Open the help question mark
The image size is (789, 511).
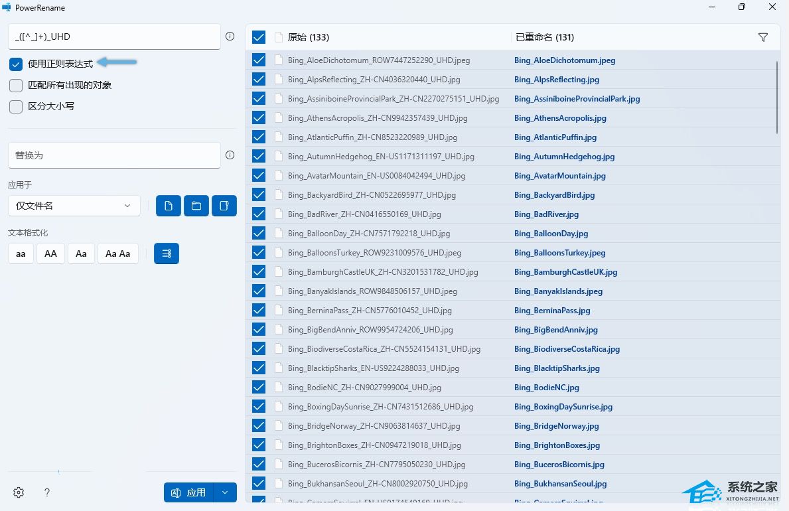(47, 492)
